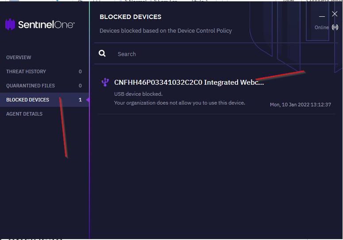This screenshot has width=343, height=240.
Task: Click the BLOCKED DEVICES page heading
Action: pos(131,17)
